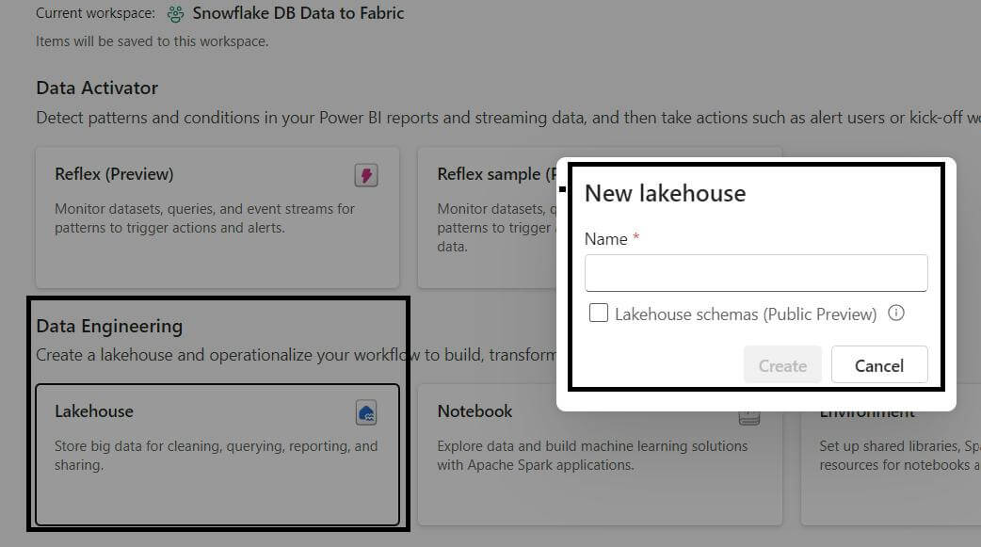Screen dimensions: 981x547
Task: Open the Reflex (Preview) card
Action: click(x=217, y=217)
